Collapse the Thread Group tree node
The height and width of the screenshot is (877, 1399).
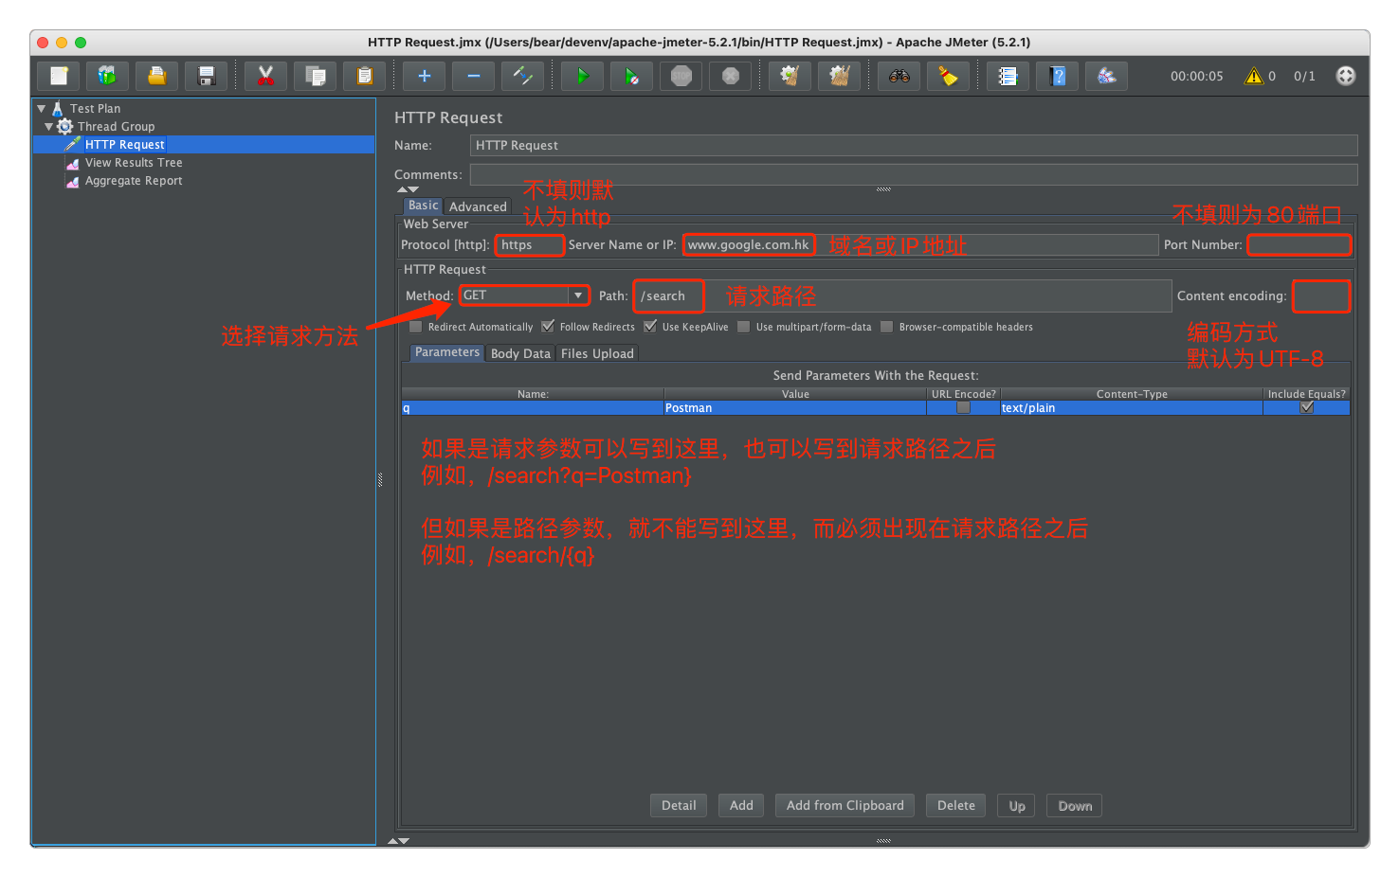click(48, 127)
